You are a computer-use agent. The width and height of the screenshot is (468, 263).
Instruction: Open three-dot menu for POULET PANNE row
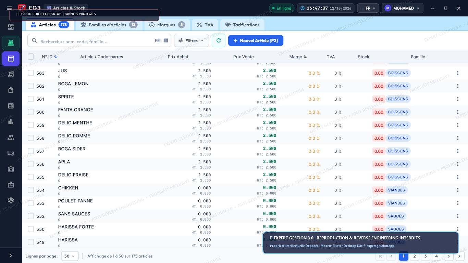coord(458,203)
